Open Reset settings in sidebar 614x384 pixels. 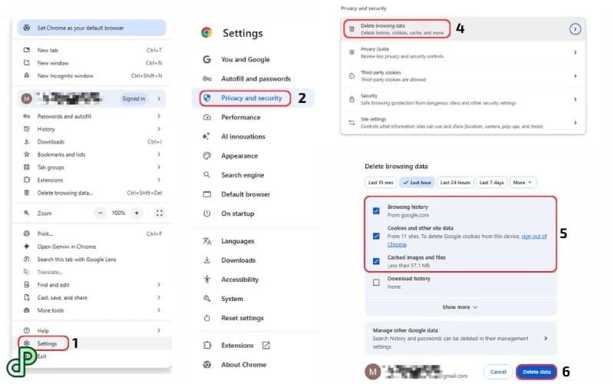(243, 318)
